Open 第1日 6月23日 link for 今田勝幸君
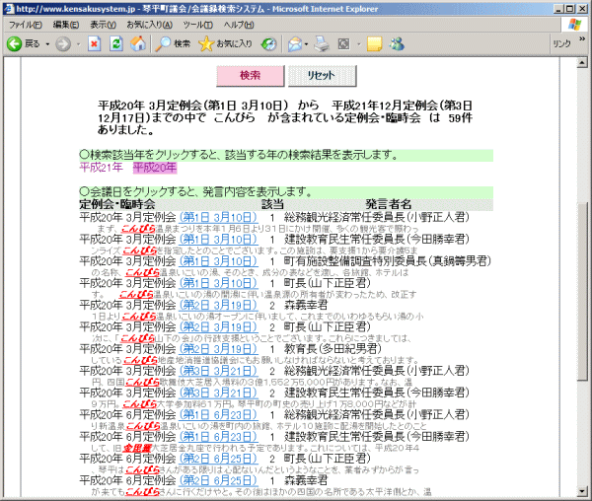592x501 pixels. 219,437
